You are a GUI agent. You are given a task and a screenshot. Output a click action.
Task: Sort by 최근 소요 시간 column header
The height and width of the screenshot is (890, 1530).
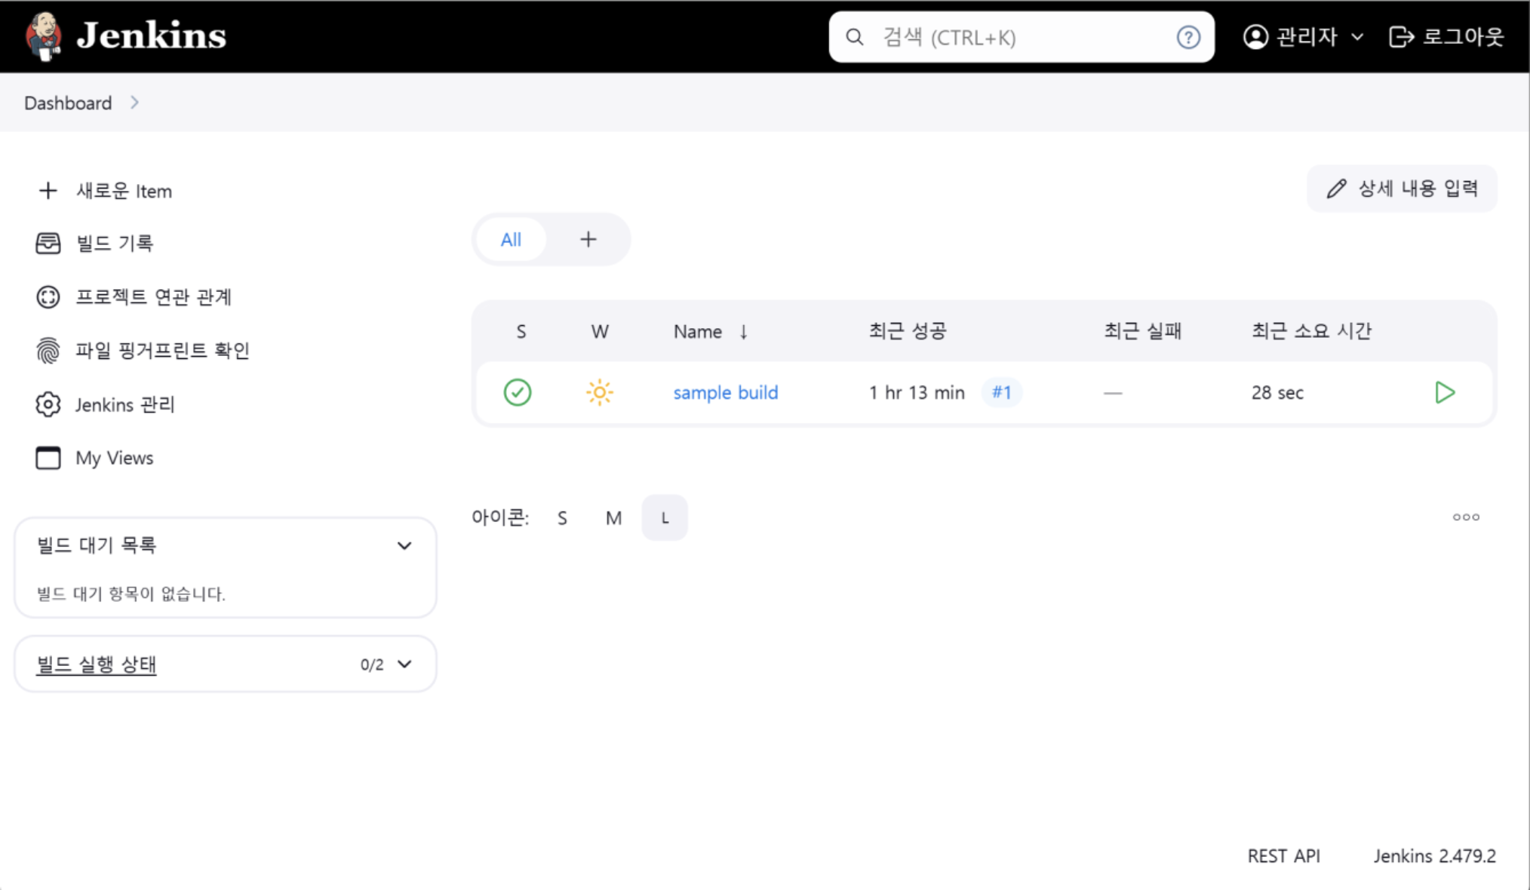(1312, 331)
